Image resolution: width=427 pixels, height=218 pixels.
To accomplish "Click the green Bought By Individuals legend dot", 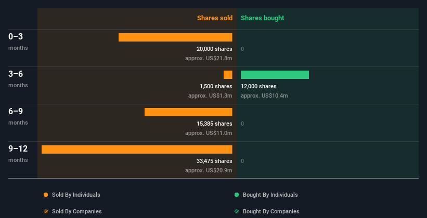I will (x=237, y=195).
